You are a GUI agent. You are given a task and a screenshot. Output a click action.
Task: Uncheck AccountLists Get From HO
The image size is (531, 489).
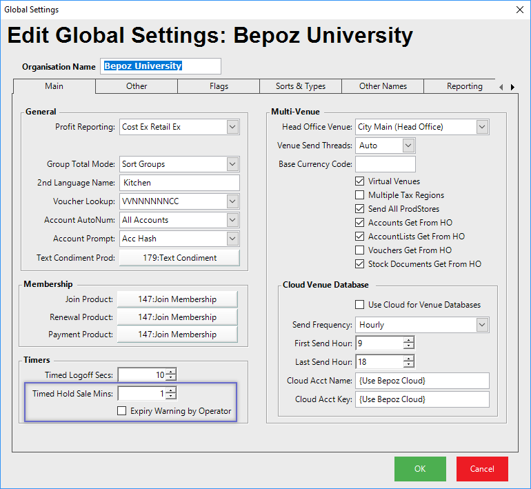(x=360, y=237)
